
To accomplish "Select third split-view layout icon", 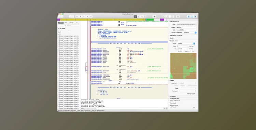I will 172,16.
